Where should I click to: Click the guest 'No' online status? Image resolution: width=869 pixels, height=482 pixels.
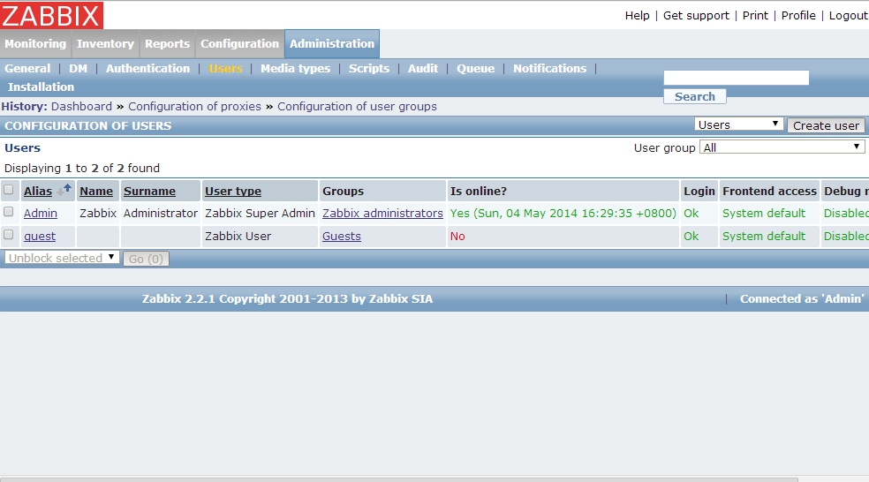(x=457, y=237)
